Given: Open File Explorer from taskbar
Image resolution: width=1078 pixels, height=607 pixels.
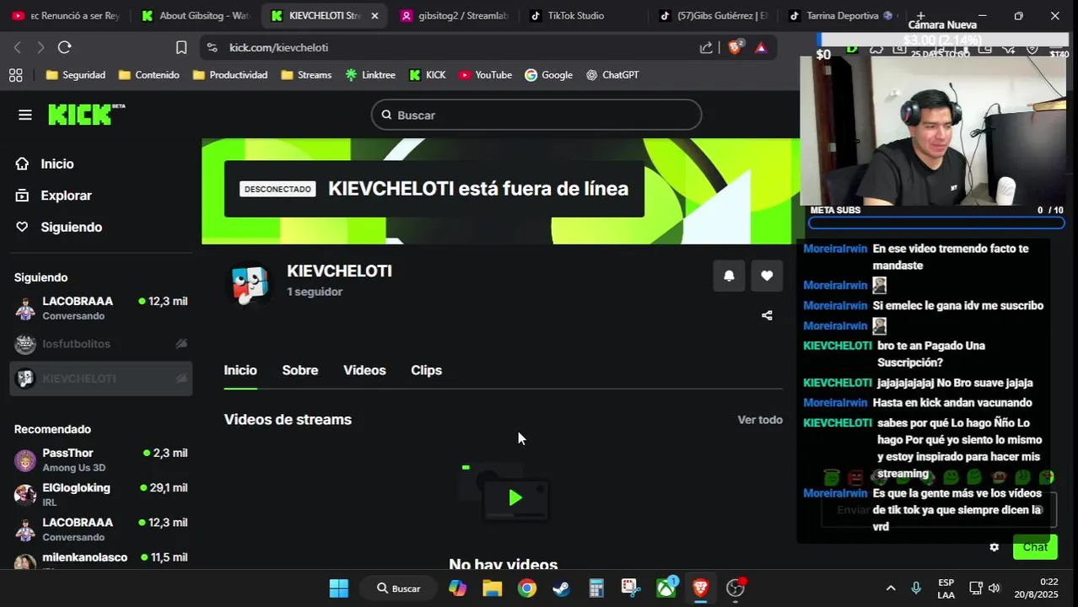Looking at the screenshot, I should point(492,588).
